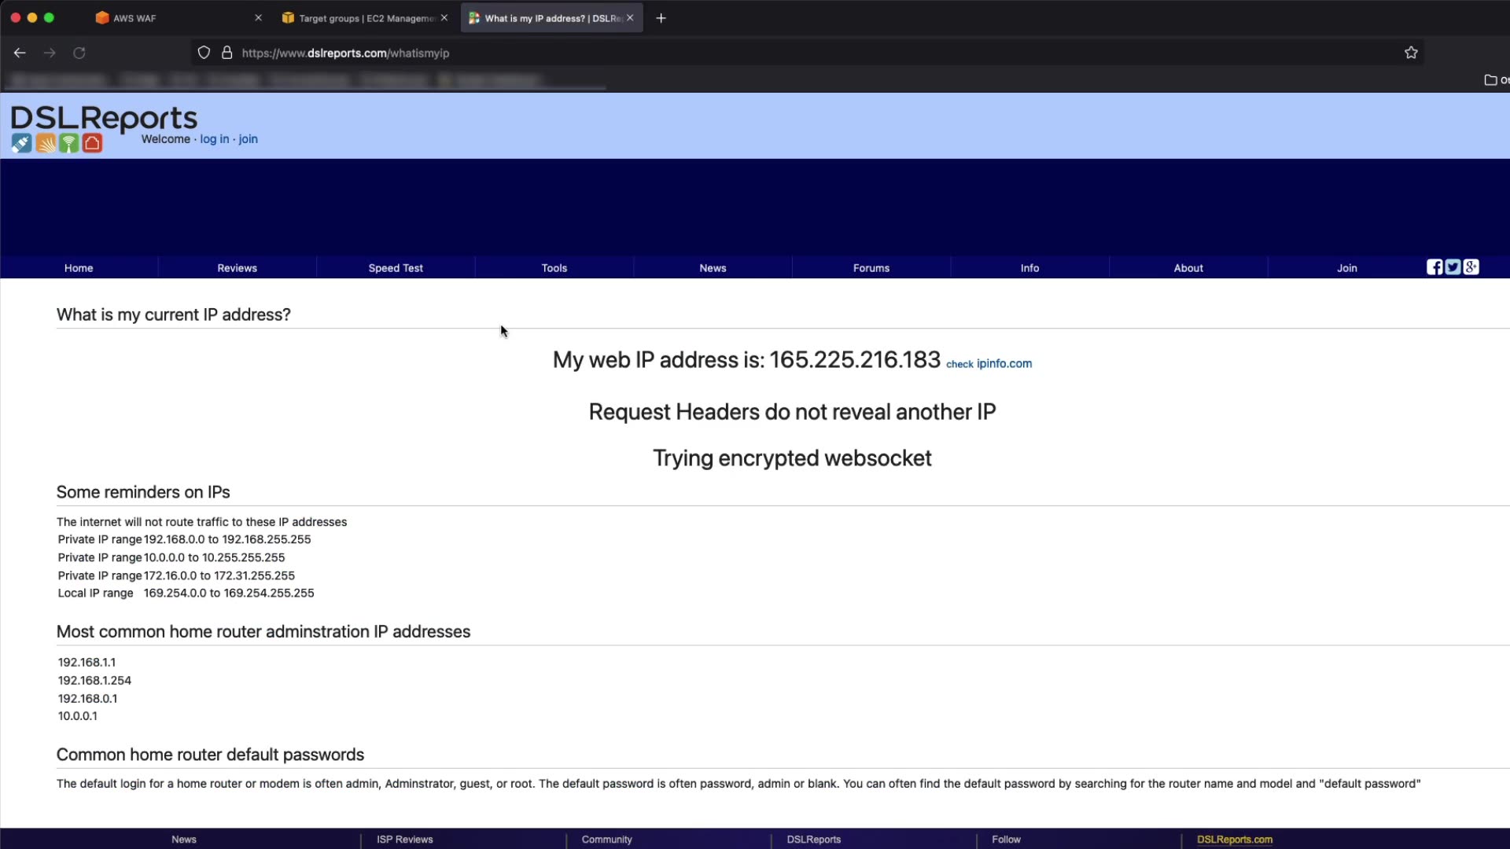This screenshot has height=849, width=1510.
Task: Open the Twitter social icon
Action: pyautogui.click(x=1453, y=267)
